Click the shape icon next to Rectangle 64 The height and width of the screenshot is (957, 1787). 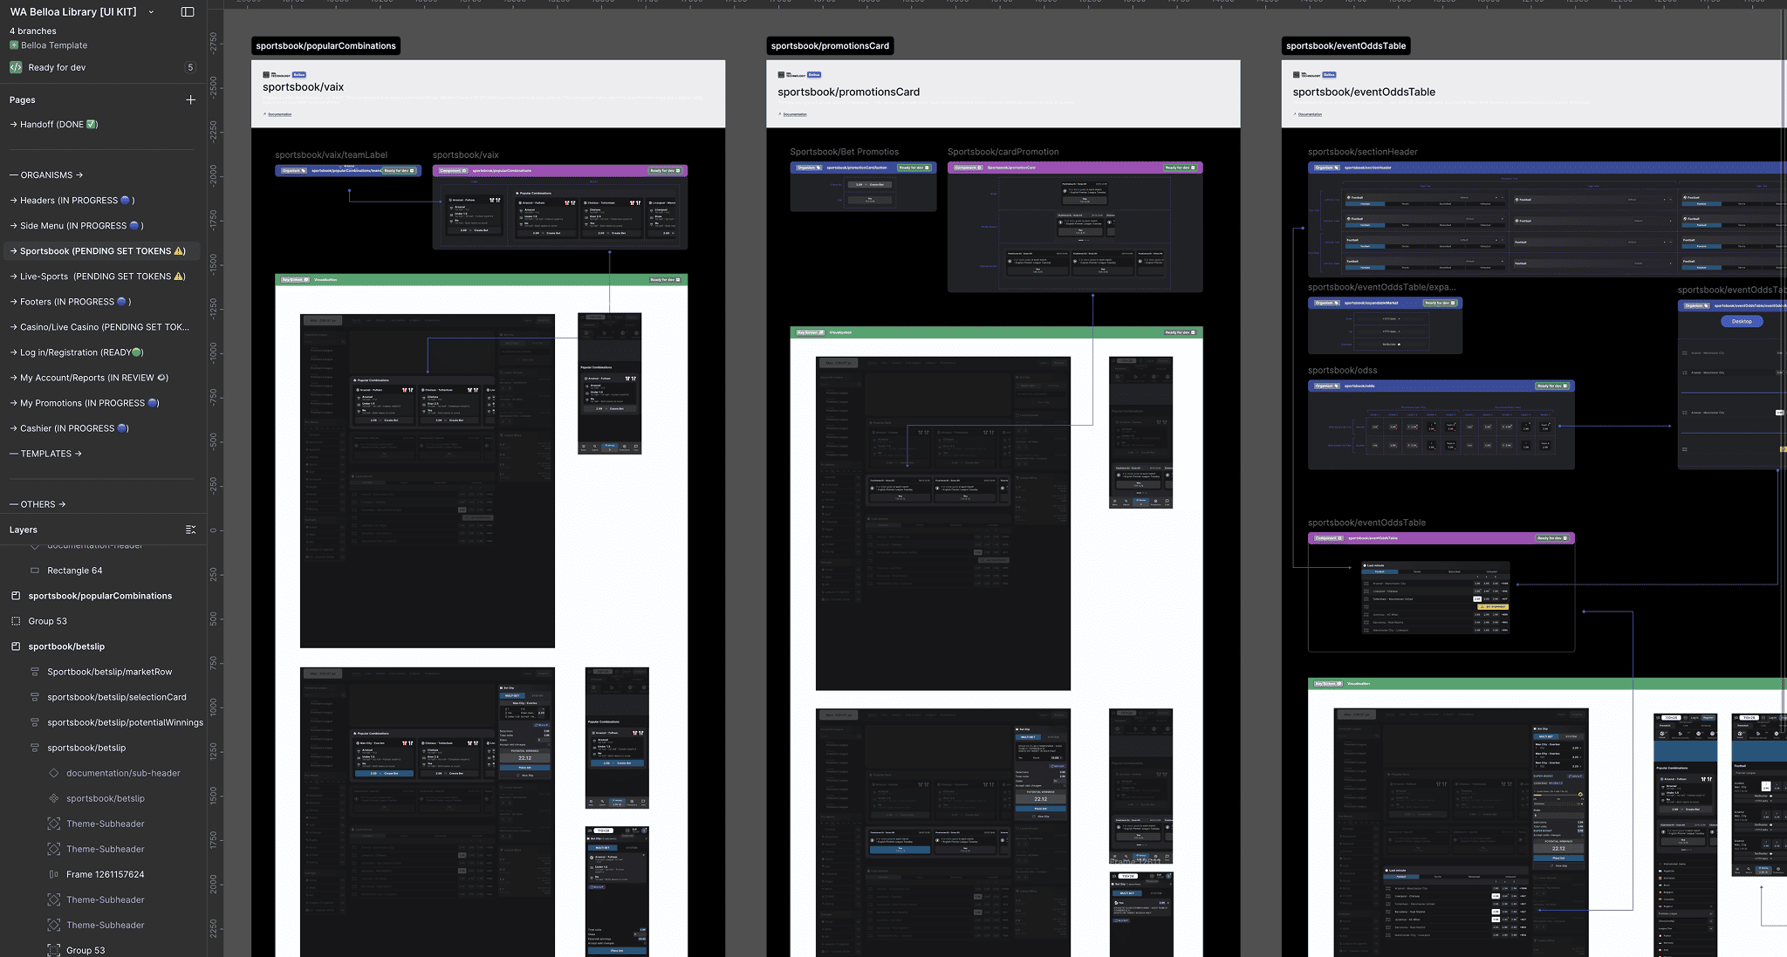click(35, 570)
